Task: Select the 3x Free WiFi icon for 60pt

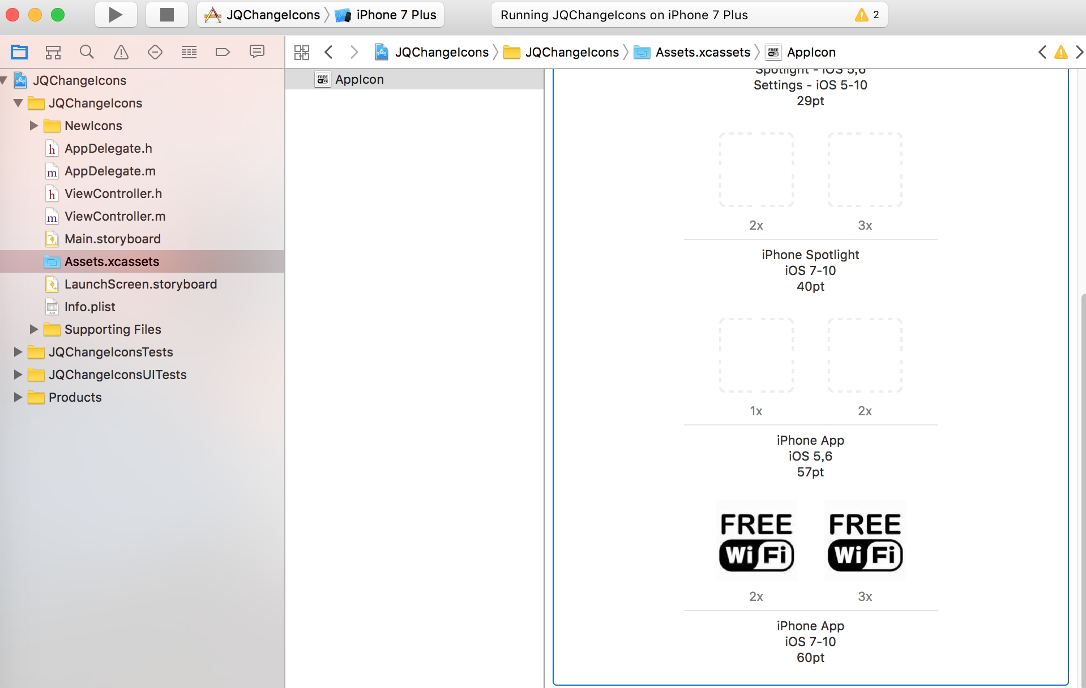Action: click(865, 541)
